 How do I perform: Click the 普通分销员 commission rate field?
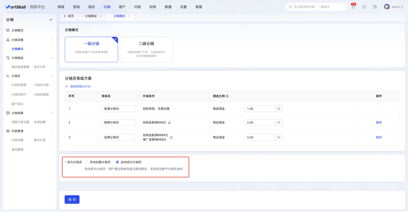pyautogui.click(x=259, y=109)
